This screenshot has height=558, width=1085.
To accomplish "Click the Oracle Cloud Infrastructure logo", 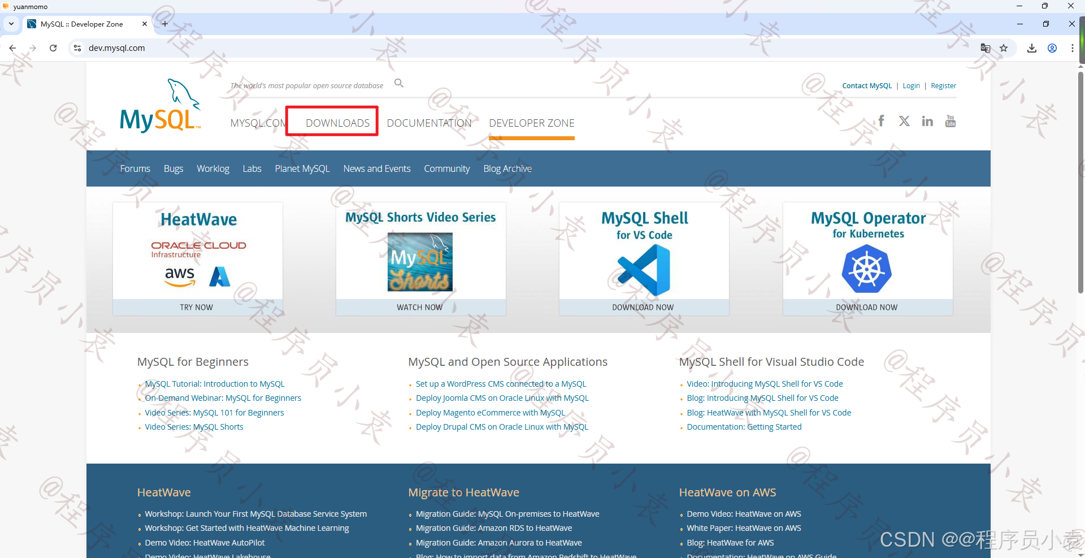I will point(198,249).
